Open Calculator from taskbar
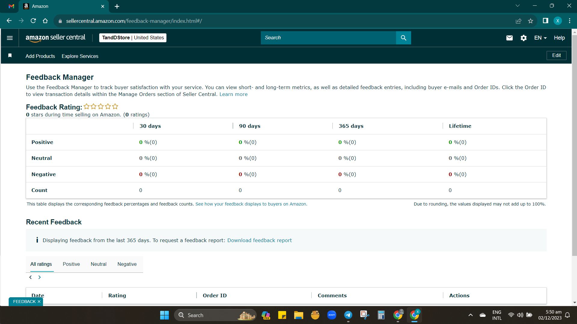Screen dimensions: 577x324 (x=381, y=315)
